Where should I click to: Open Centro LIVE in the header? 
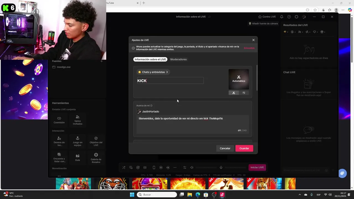point(267,17)
